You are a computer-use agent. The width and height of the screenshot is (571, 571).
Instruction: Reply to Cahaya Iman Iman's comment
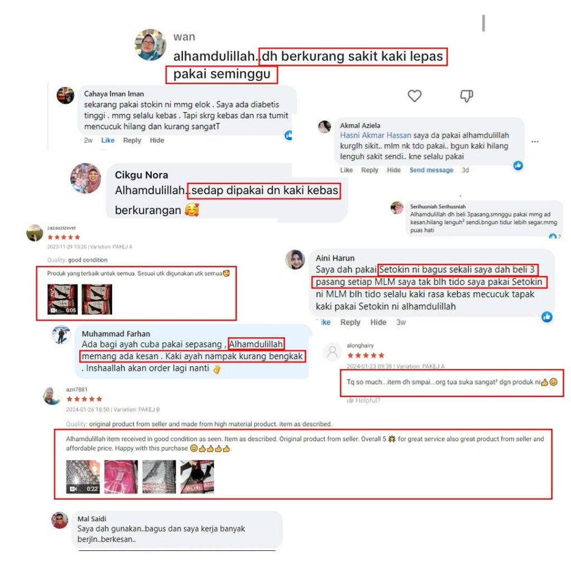pos(132,140)
